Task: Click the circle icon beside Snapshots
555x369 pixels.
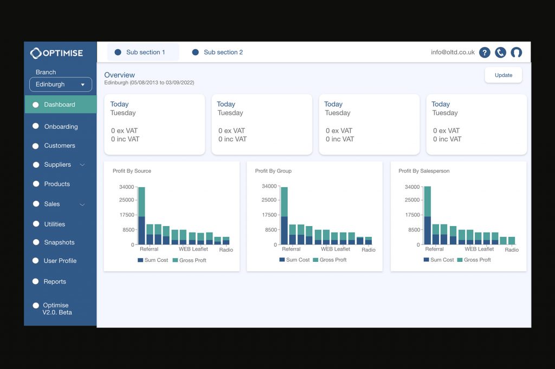Action: (x=36, y=242)
